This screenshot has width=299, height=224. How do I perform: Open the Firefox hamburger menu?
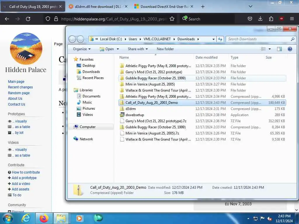[x=292, y=19]
